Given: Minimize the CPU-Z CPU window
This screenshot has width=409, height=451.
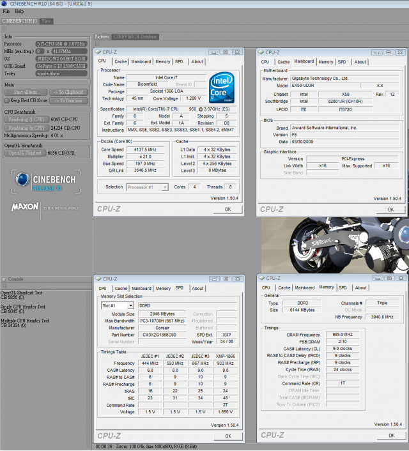Looking at the screenshot, I should (x=213, y=52).
